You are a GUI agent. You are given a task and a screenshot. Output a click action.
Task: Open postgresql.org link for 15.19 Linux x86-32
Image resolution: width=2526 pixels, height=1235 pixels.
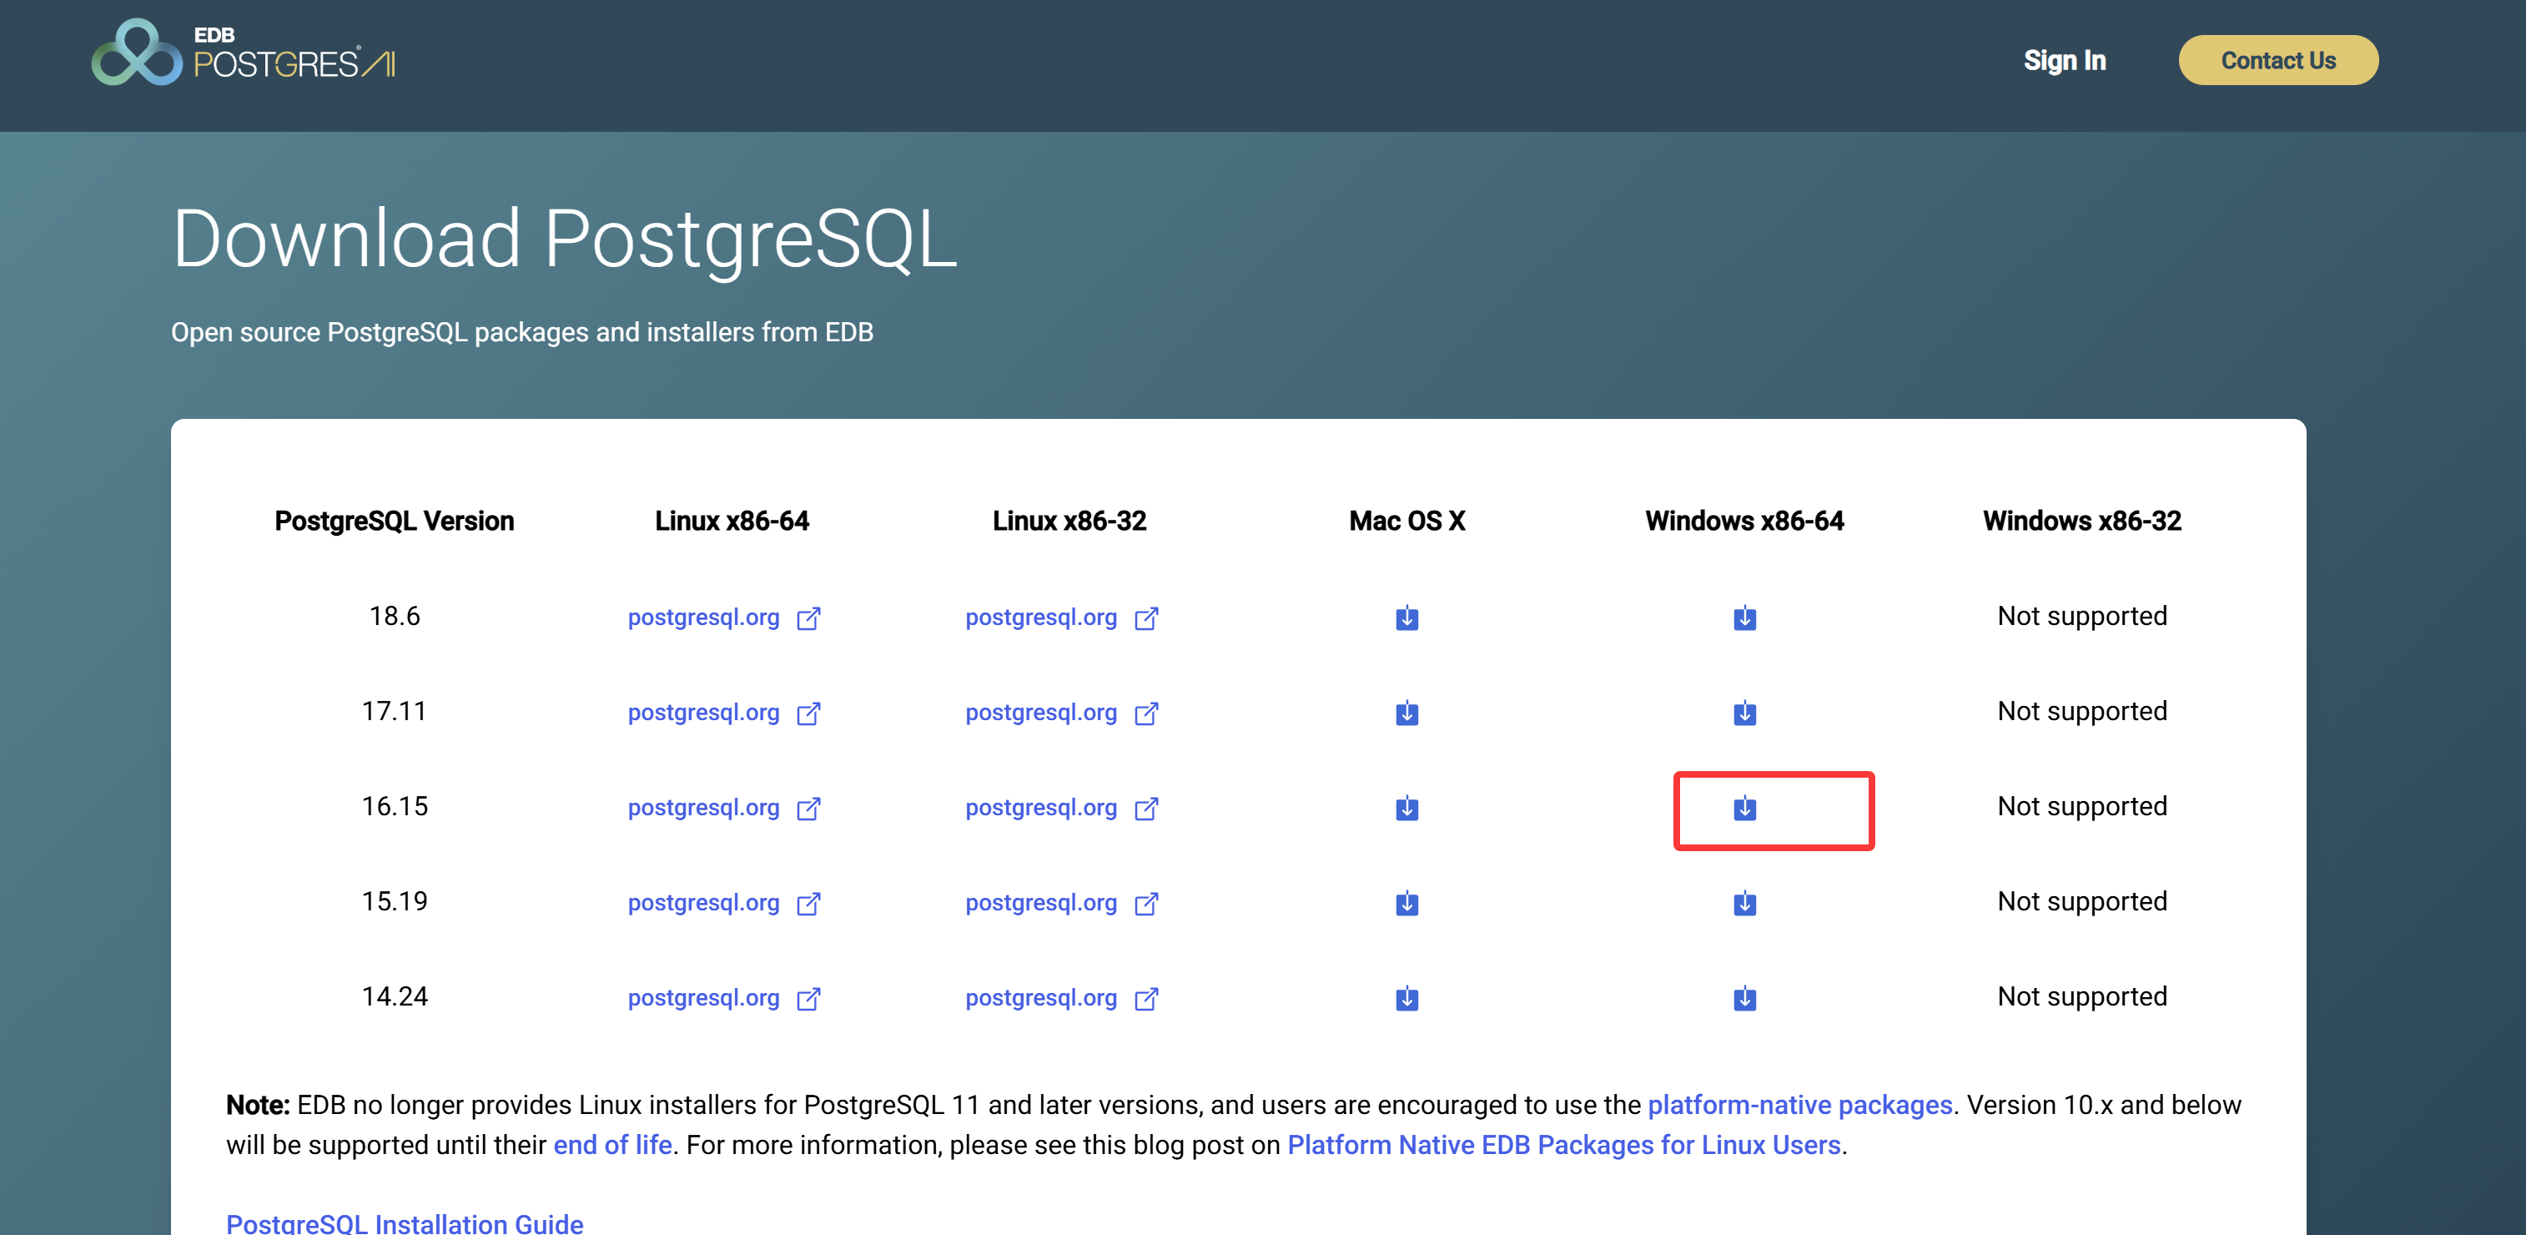point(1061,904)
